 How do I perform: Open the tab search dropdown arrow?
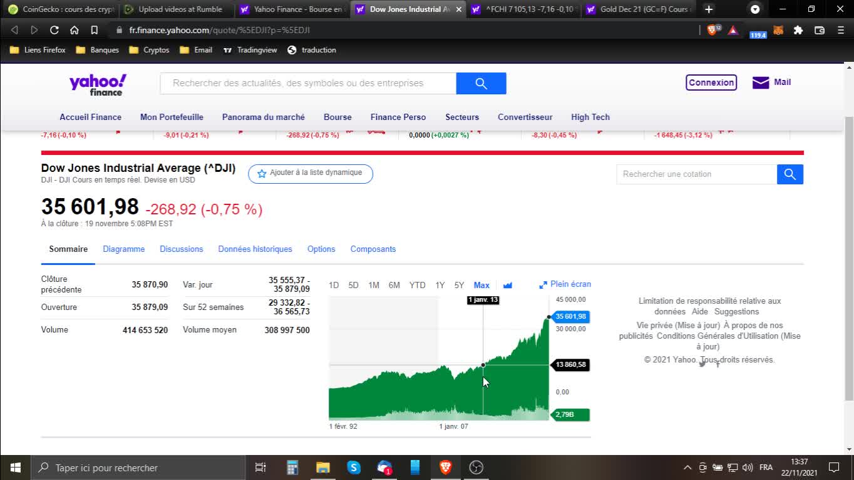755,9
